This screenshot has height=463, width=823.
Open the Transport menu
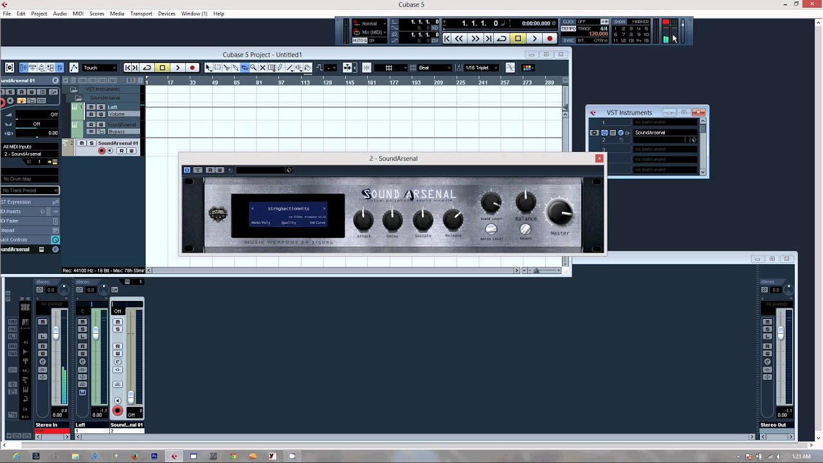click(141, 14)
